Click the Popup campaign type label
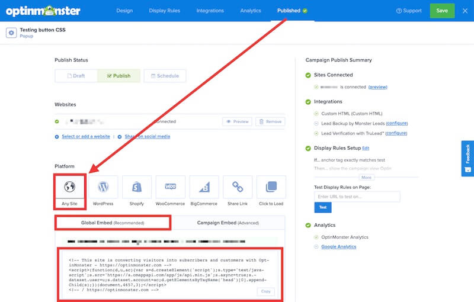Viewport: 474px width, 302px height. click(27, 36)
